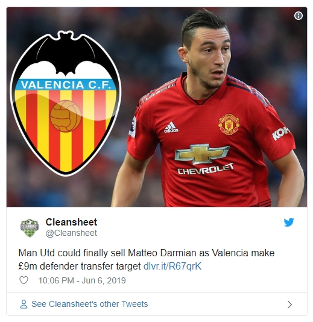
Task: Click the sleeve sponsor patch on jersey
Action: point(280,133)
